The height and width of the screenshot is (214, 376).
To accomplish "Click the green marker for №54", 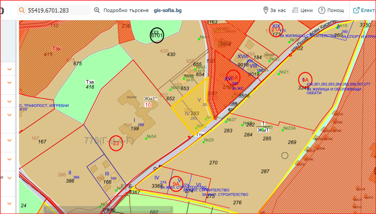I will [x=146, y=138].
